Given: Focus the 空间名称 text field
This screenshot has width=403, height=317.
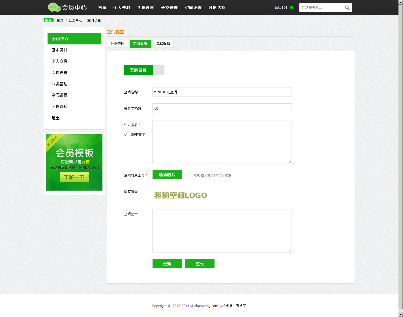Looking at the screenshot, I should tap(222, 92).
